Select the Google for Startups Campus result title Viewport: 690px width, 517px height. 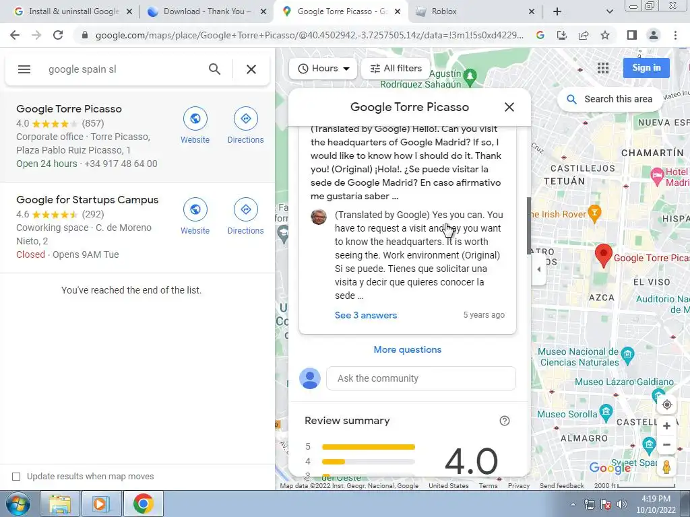pyautogui.click(x=87, y=199)
